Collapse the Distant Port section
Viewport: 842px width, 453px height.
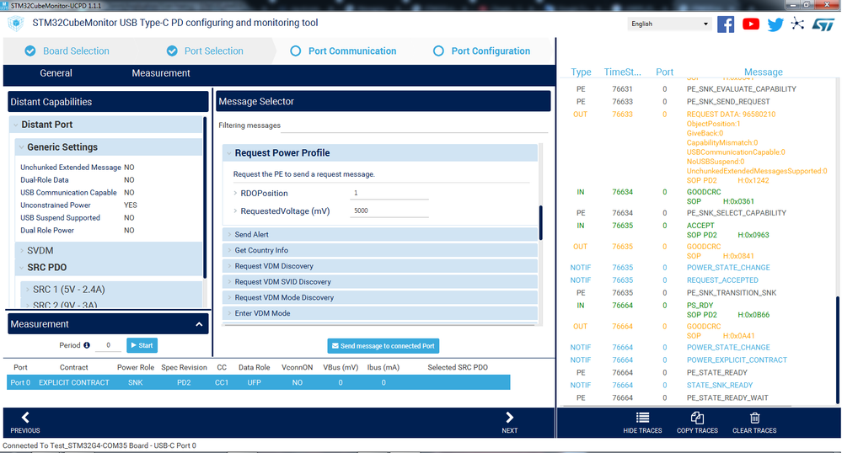click(x=15, y=125)
